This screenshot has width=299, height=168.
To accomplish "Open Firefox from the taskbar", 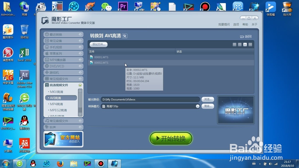I will pyautogui.click(x=60, y=164).
